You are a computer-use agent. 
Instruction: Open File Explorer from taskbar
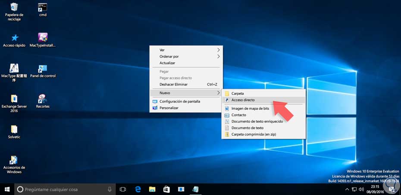click(x=152, y=189)
